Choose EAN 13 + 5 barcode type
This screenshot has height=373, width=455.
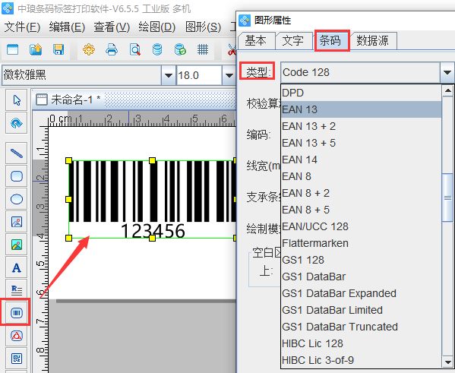pyautogui.click(x=361, y=143)
